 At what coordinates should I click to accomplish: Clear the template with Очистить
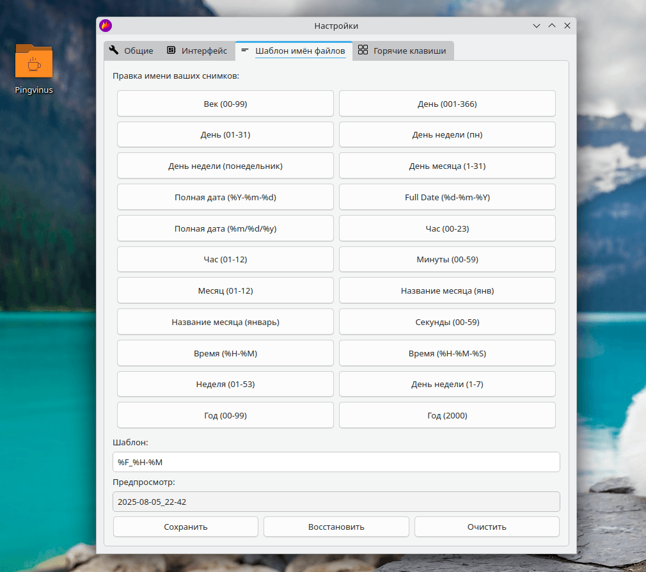tap(487, 527)
